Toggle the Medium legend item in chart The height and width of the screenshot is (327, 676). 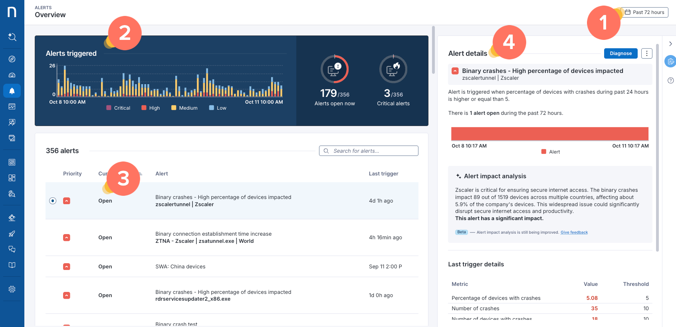184,108
